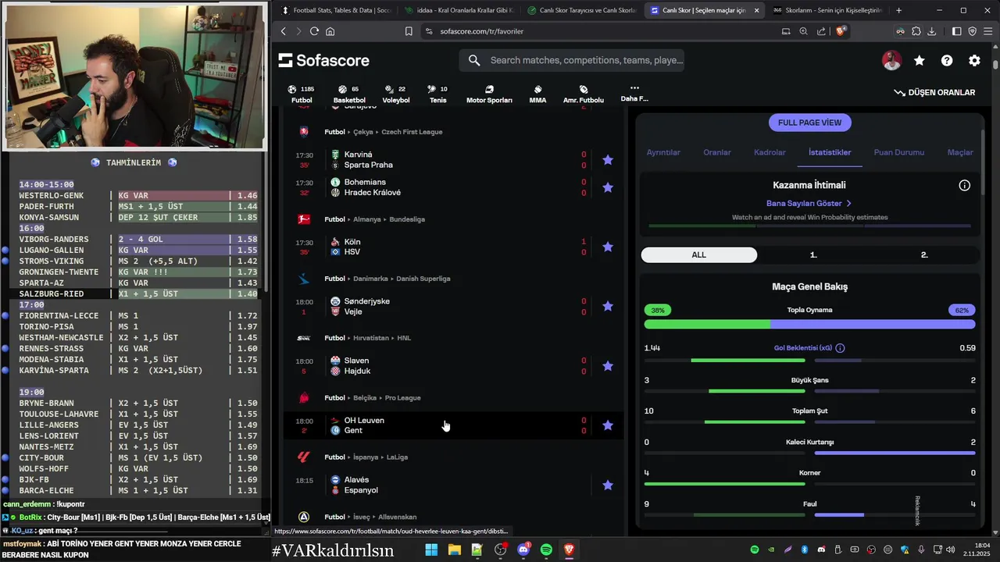Open the Amr. Futbolu category
Viewport: 1000px width, 562px height.
click(584, 94)
